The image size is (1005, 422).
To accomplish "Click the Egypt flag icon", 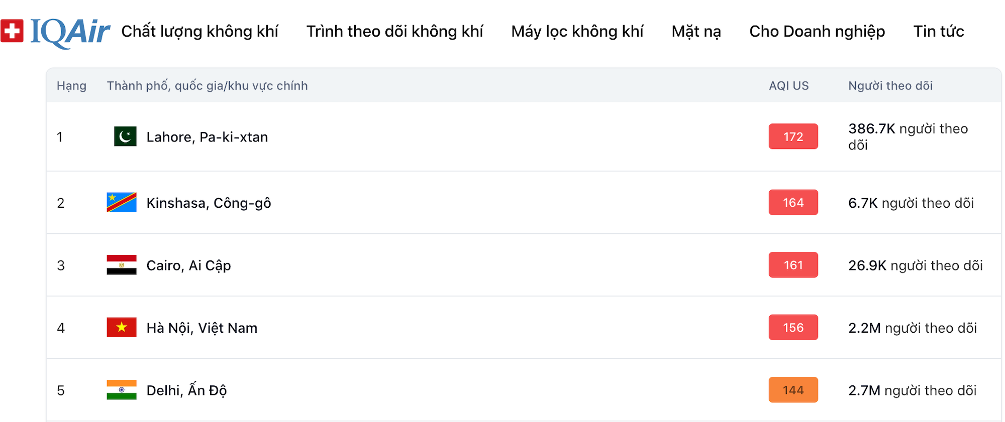I will 122,265.
